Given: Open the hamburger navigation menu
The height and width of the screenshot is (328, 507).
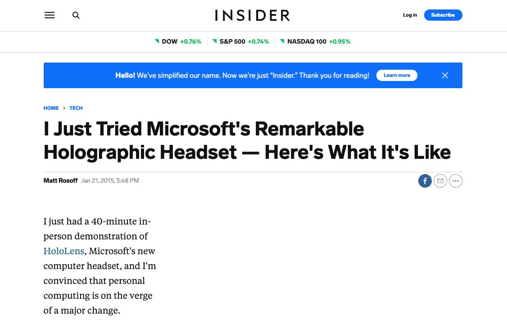Looking at the screenshot, I should pyautogui.click(x=50, y=15).
